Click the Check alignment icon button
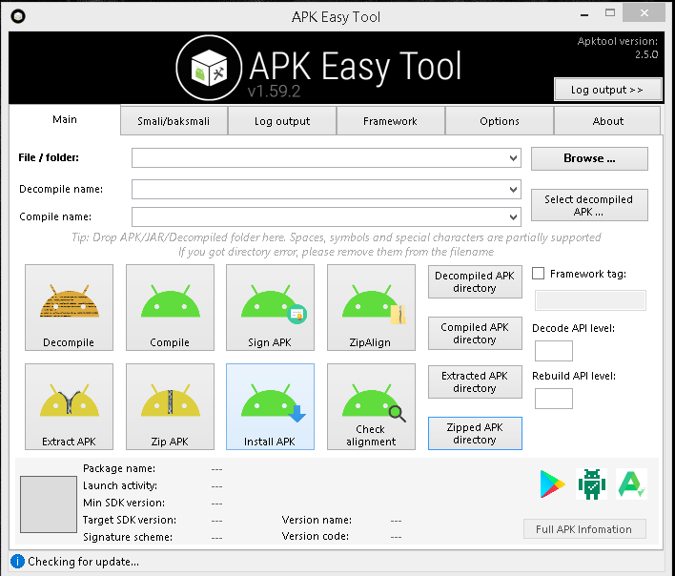This screenshot has width=675, height=576. (371, 406)
